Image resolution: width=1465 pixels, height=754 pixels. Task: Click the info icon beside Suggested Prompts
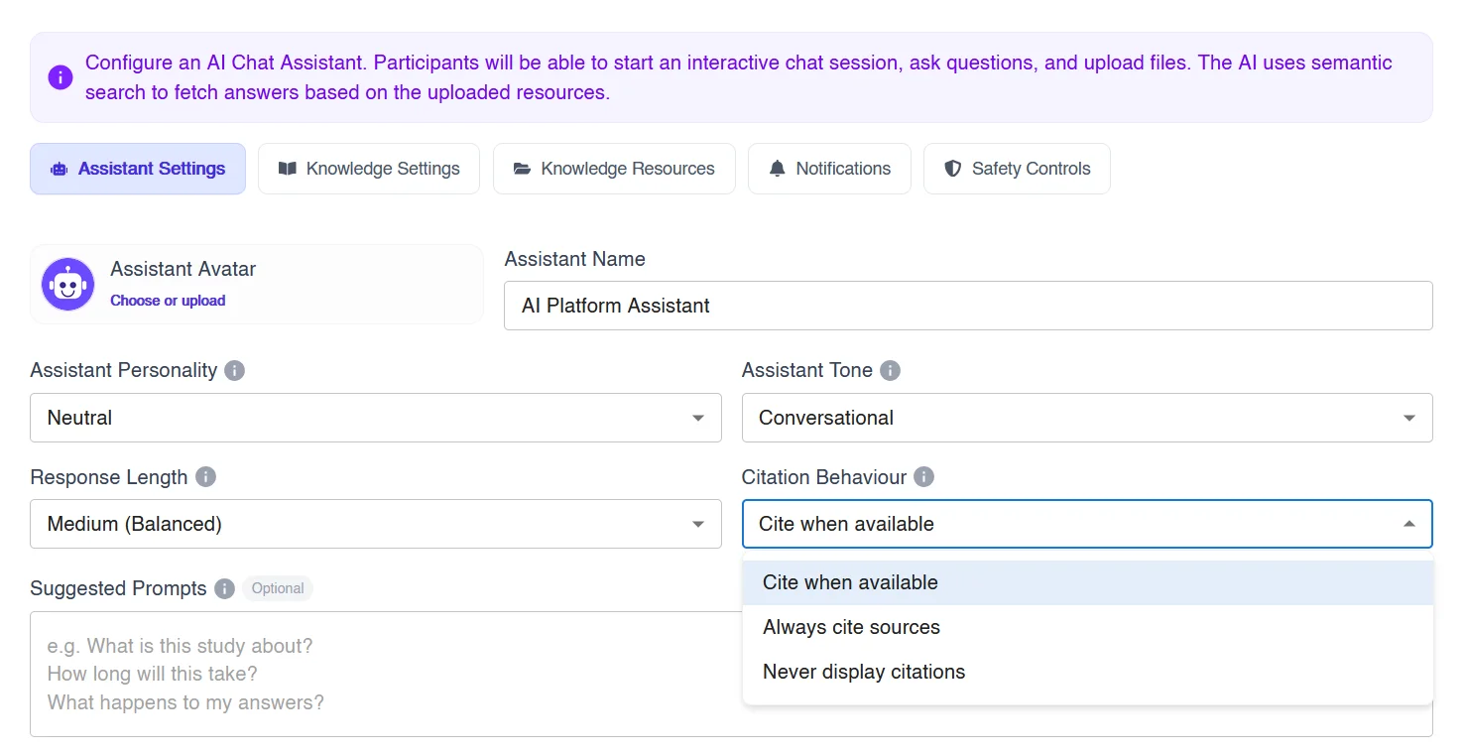225,588
